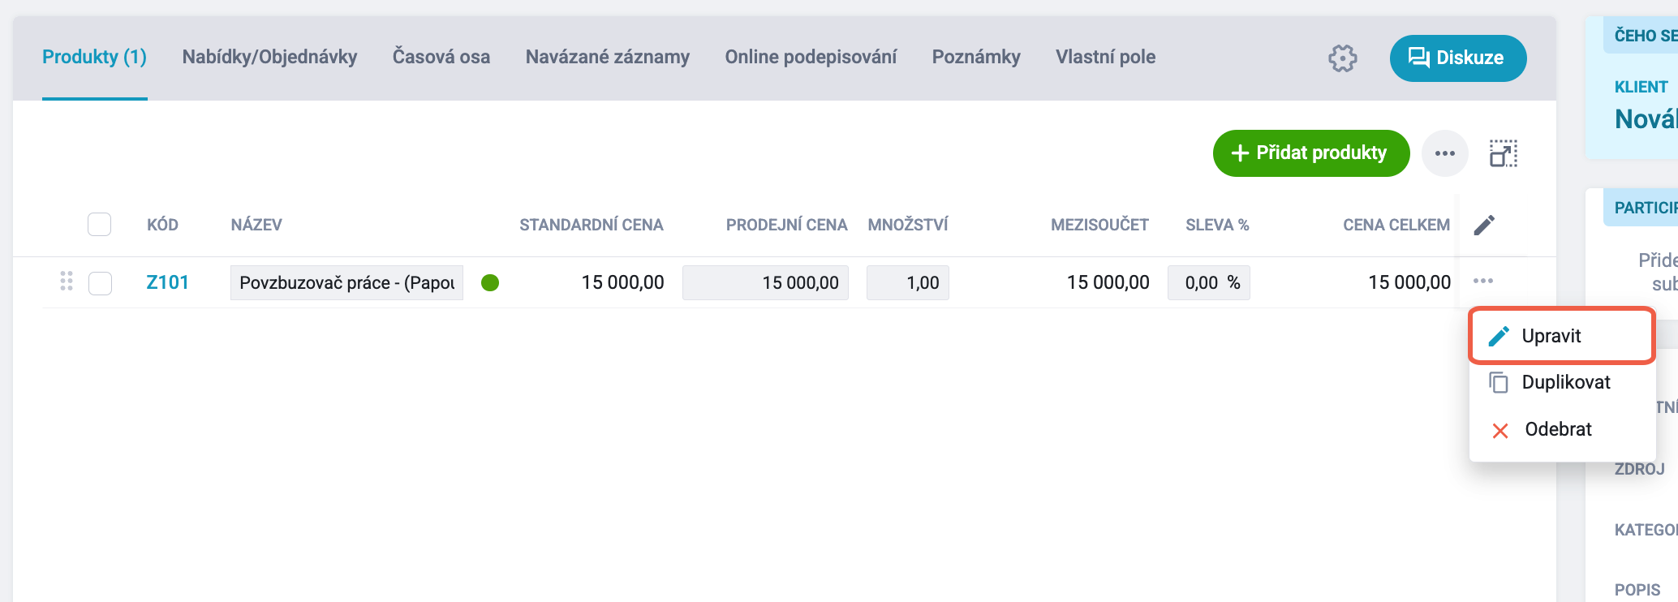
Task: Click the Množství field 1,00
Action: point(908,282)
